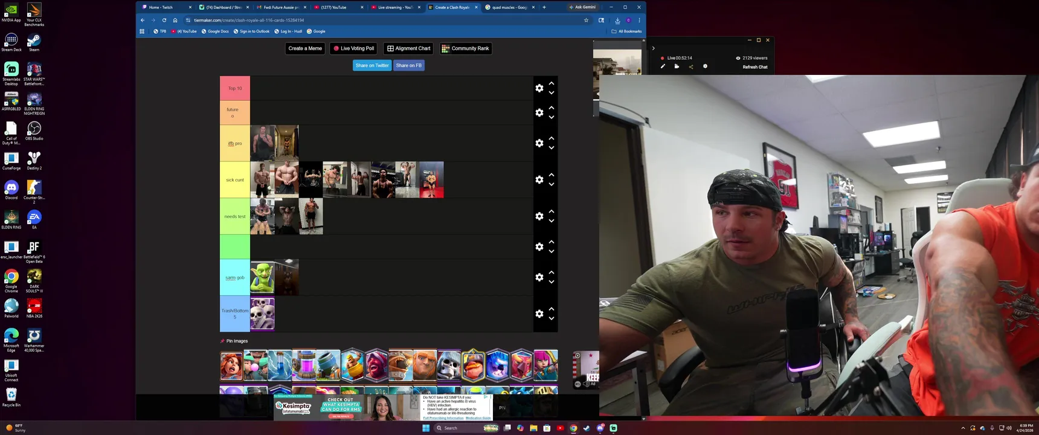Click Ask Gemini button
This screenshot has width=1039, height=435.
(x=582, y=7)
